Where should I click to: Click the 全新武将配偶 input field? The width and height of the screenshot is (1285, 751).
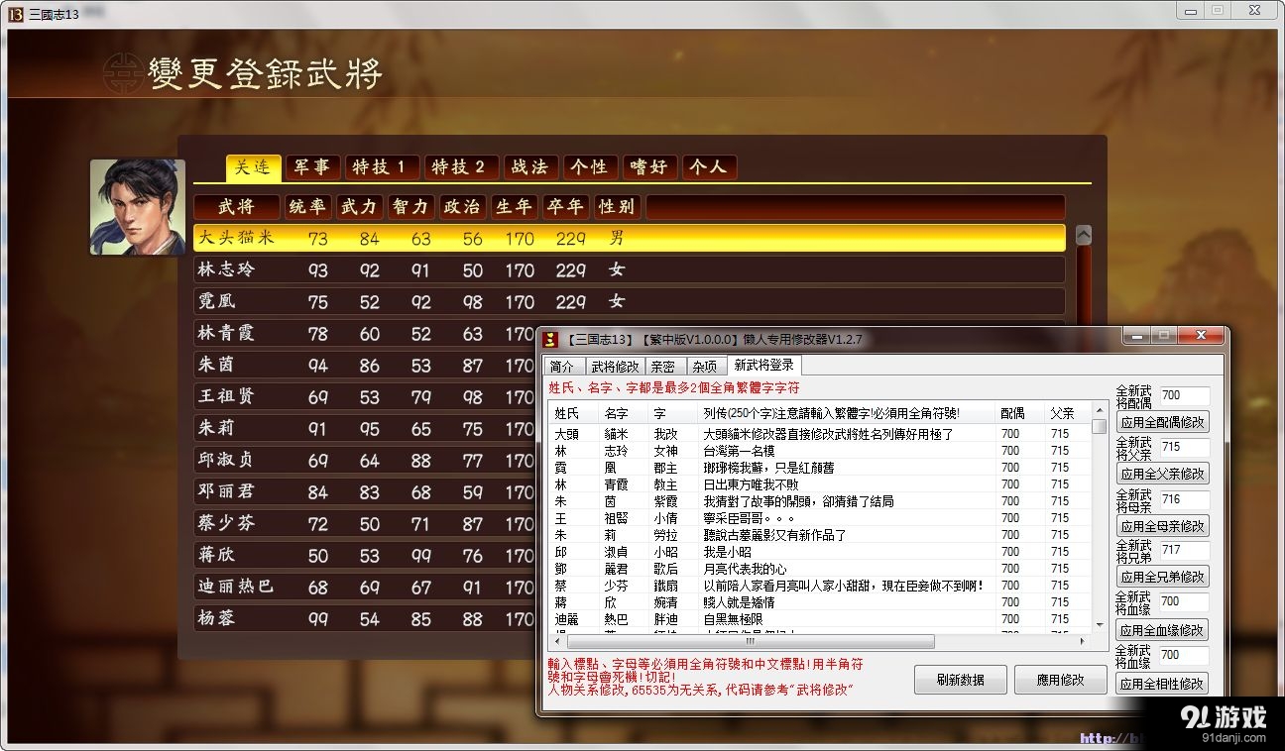pyautogui.click(x=1184, y=396)
